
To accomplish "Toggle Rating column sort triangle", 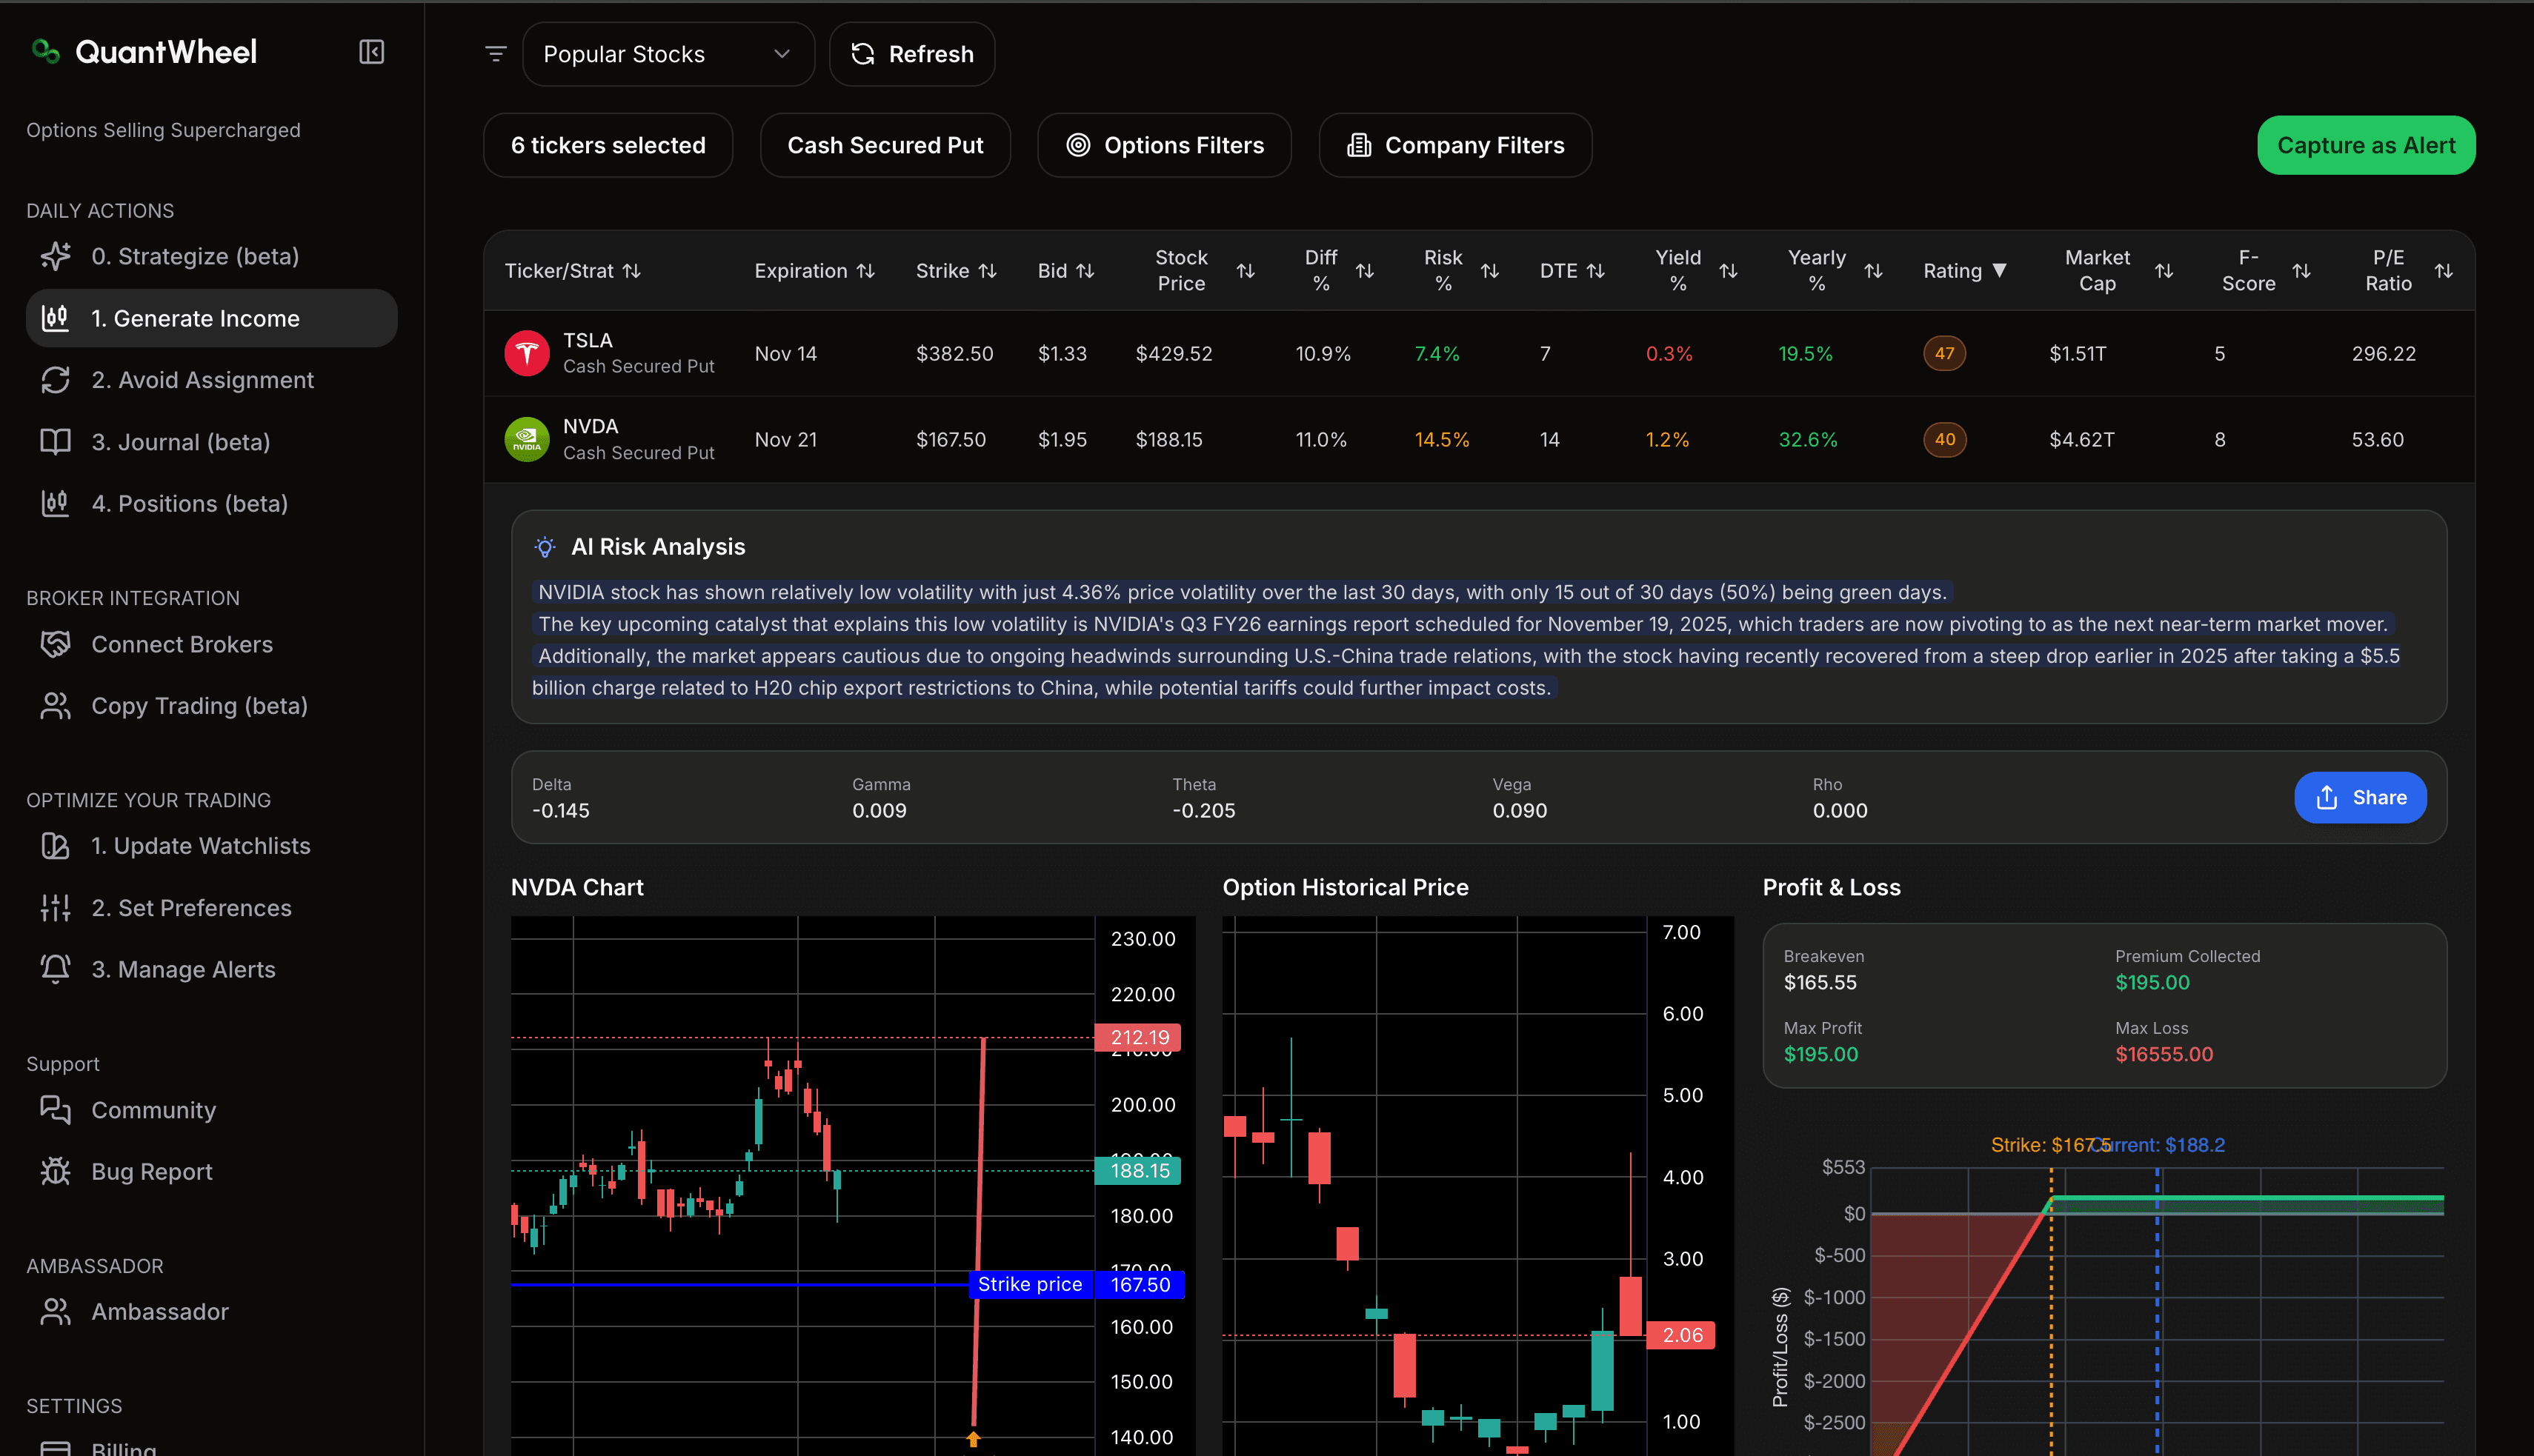I will coord(2000,270).
